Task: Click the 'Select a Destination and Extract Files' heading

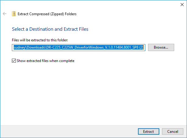Action: pos(50,29)
